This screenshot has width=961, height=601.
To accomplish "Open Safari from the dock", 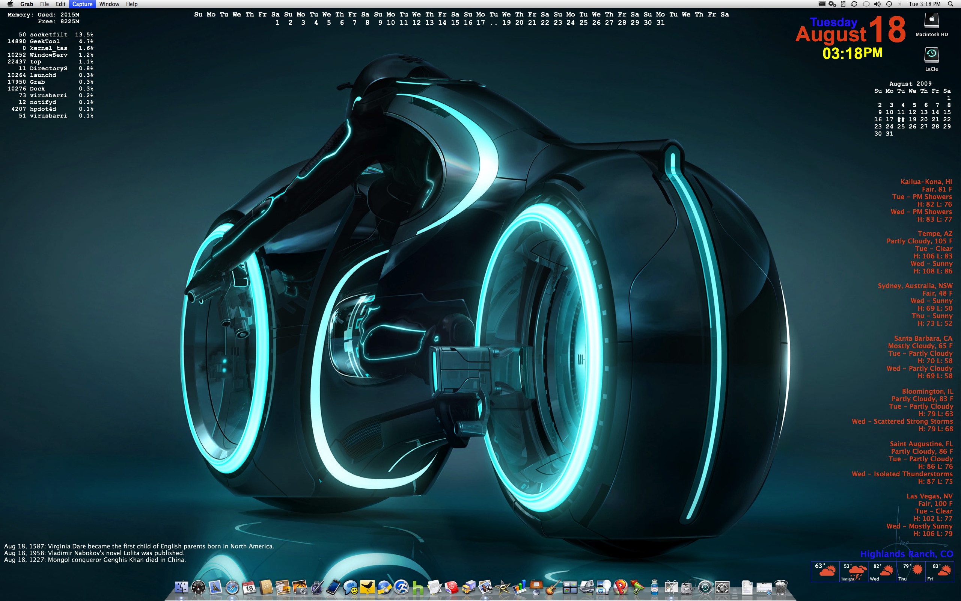I will click(x=232, y=587).
